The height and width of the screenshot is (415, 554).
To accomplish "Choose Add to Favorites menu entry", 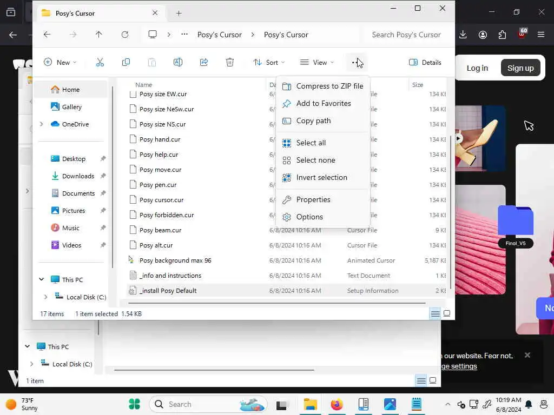I will click(322, 103).
